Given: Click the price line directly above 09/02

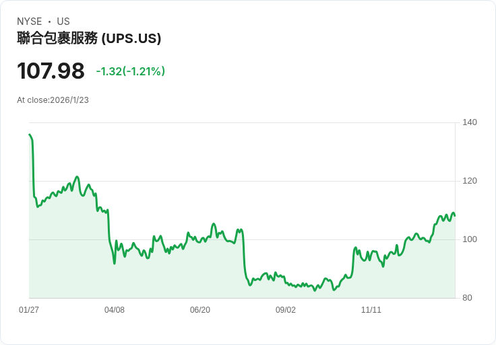Looking at the screenshot, I should pos(286,283).
